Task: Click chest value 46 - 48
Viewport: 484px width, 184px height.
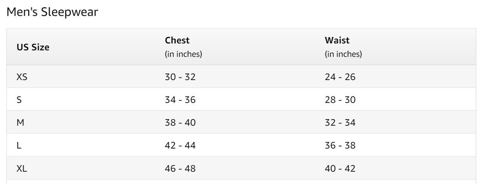Action: 180,169
